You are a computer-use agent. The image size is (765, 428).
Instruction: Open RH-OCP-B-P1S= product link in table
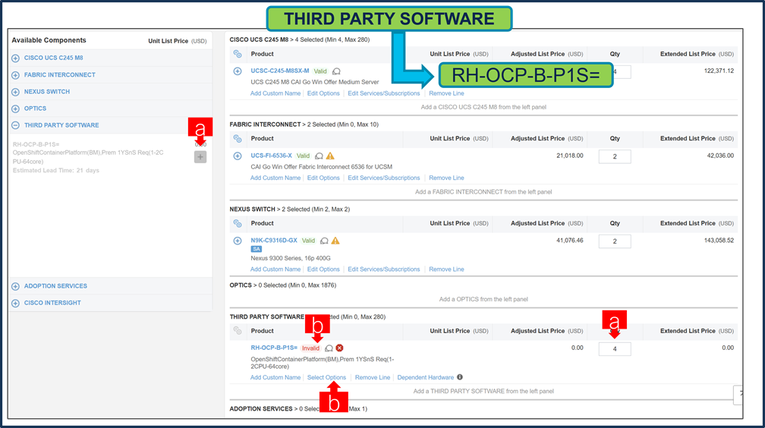coord(274,348)
